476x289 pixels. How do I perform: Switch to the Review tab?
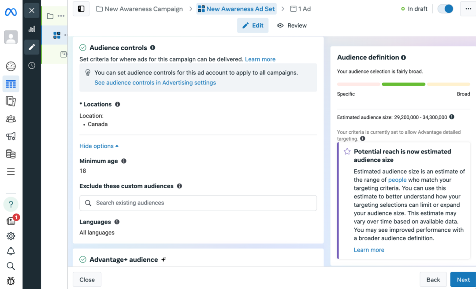[292, 26]
